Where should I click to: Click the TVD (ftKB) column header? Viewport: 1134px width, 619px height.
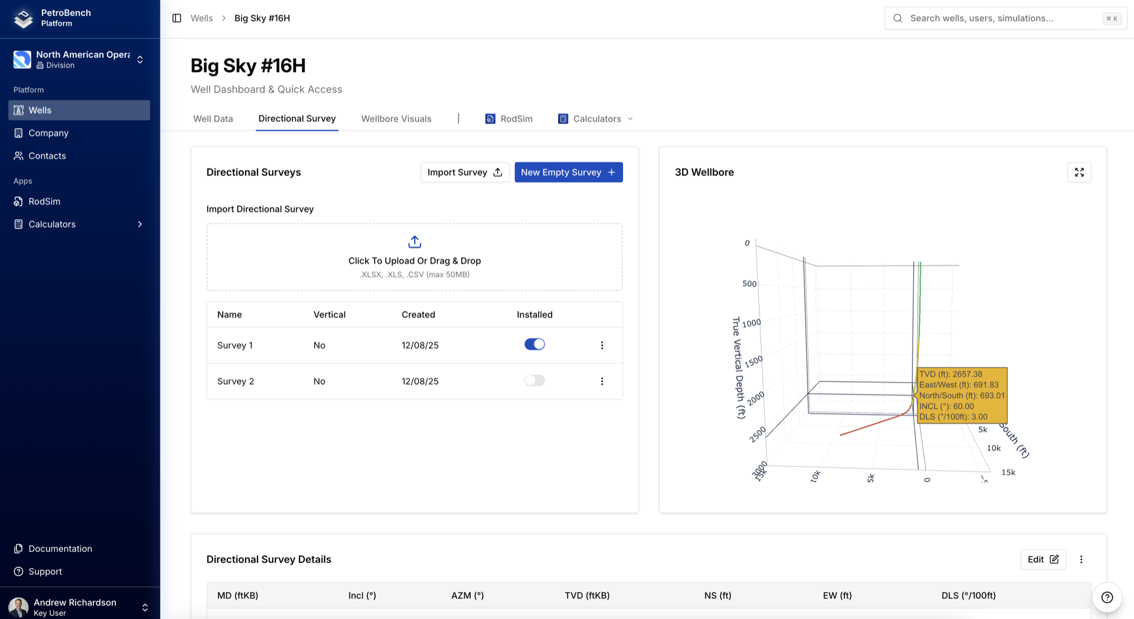click(x=587, y=595)
